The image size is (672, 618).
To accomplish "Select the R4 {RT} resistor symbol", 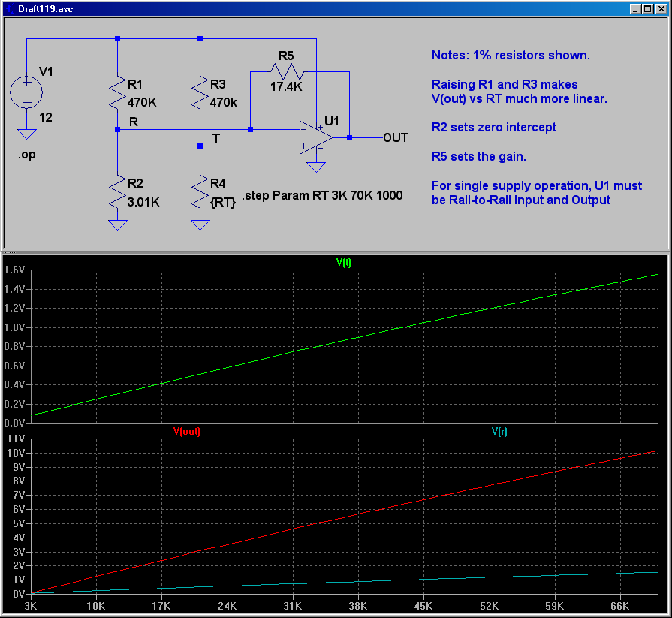I will 200,192.
